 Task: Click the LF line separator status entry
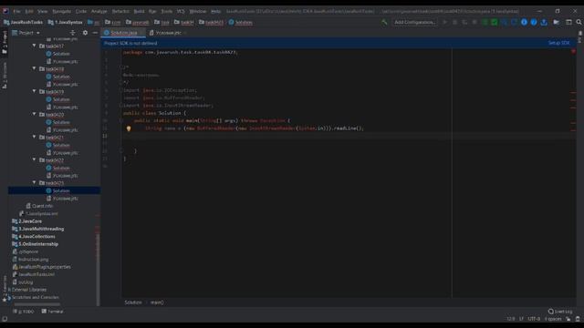[521, 319]
